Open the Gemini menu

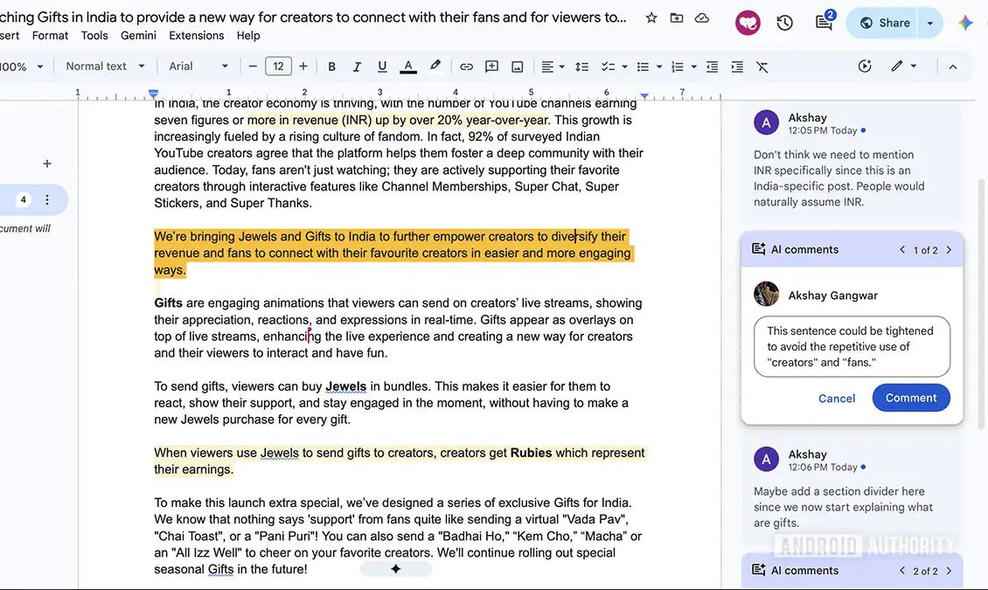tap(138, 36)
